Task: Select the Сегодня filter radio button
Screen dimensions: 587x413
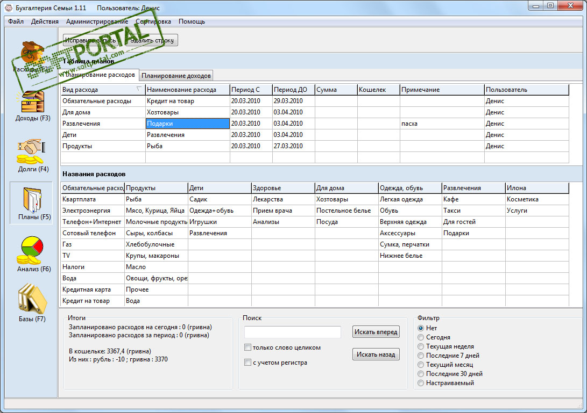Action: 421,337
